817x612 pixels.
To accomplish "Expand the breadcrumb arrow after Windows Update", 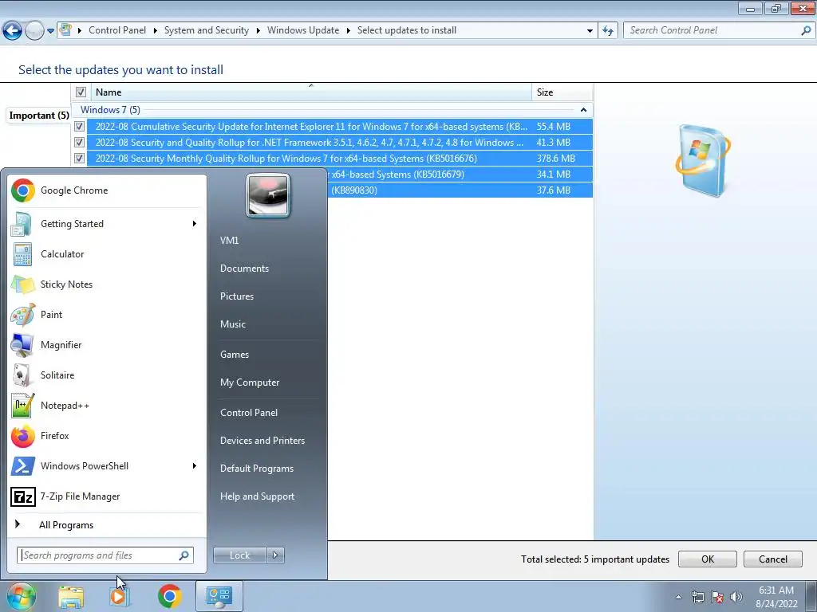I will tap(349, 31).
